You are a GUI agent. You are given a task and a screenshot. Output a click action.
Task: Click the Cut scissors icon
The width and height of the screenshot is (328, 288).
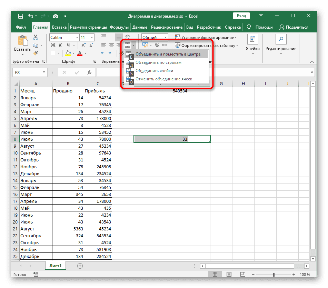pos(36,37)
